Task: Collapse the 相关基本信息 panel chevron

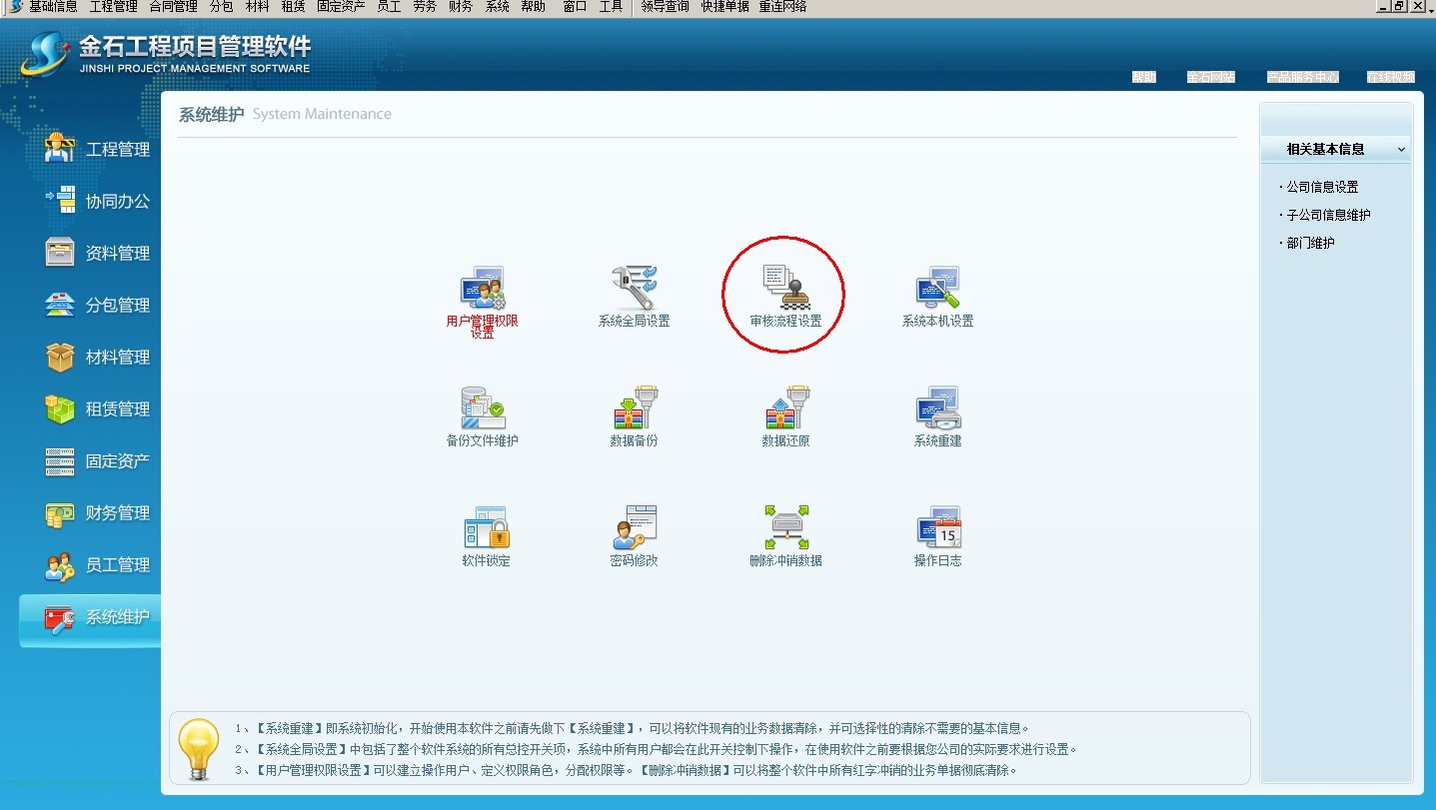Action: click(1401, 150)
